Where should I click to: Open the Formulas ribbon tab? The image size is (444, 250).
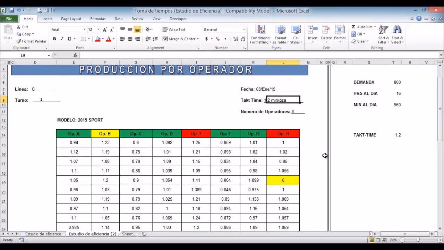[x=98, y=19]
